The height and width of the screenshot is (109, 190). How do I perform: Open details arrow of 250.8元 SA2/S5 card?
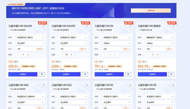click(44, 26)
